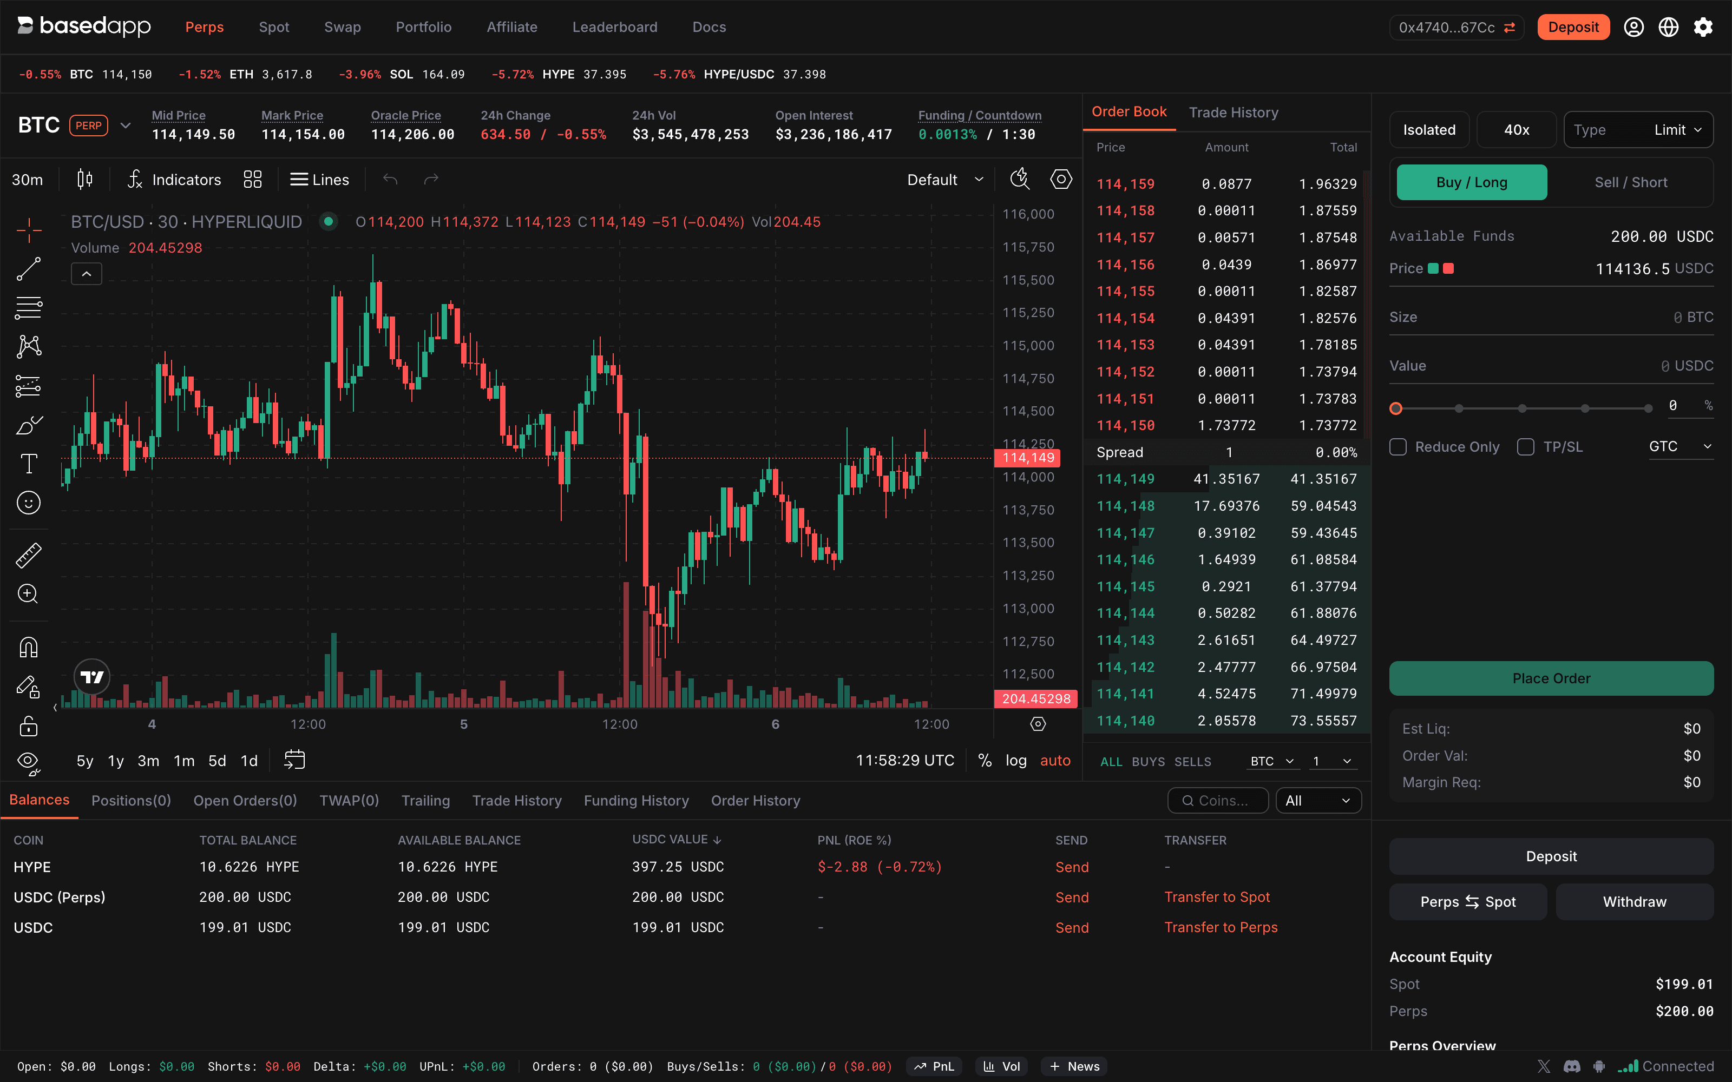Open the layout grid selector
1732x1082 pixels.
click(x=253, y=180)
